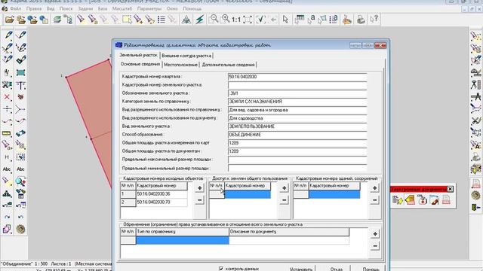483x271 pixels.
Task: Select the 'Земельный участок' tab
Action: 139,55
